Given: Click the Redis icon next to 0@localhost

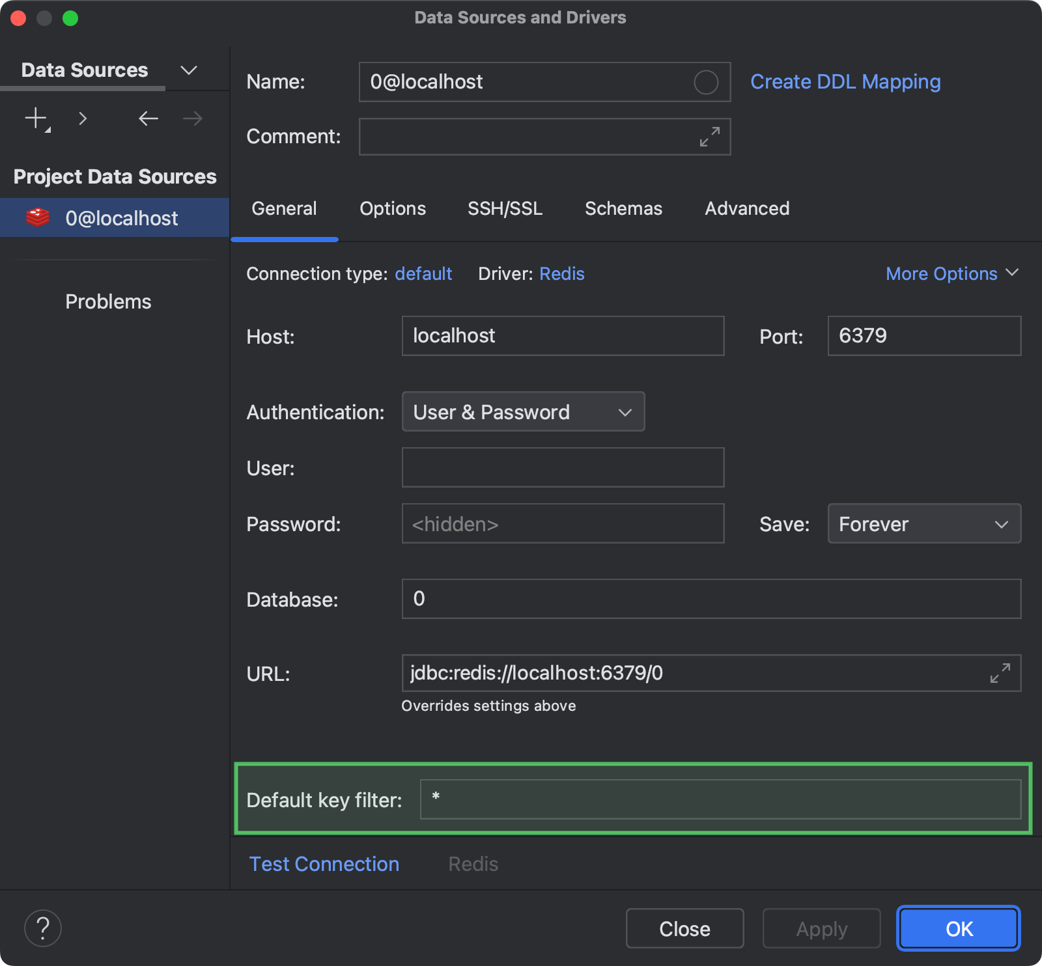Looking at the screenshot, I should 38,217.
